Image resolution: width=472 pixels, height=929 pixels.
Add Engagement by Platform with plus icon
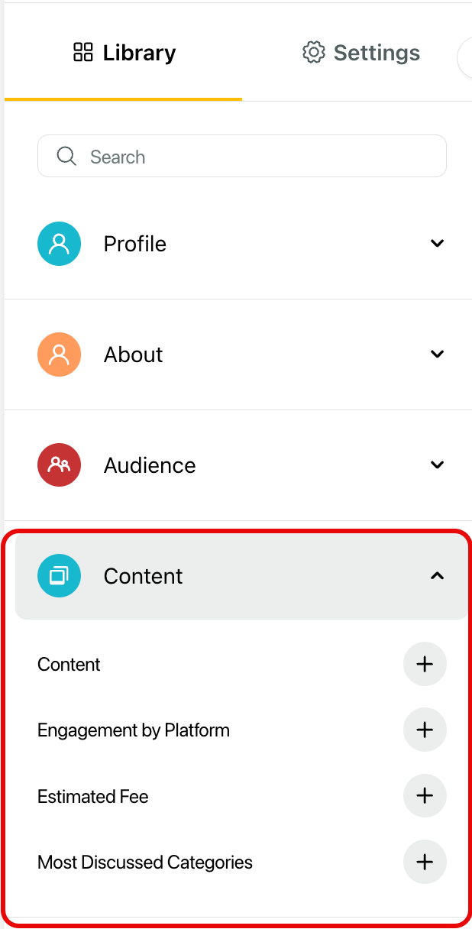point(425,730)
